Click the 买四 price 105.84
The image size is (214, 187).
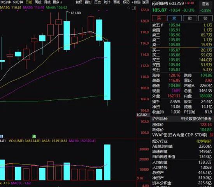(174, 65)
